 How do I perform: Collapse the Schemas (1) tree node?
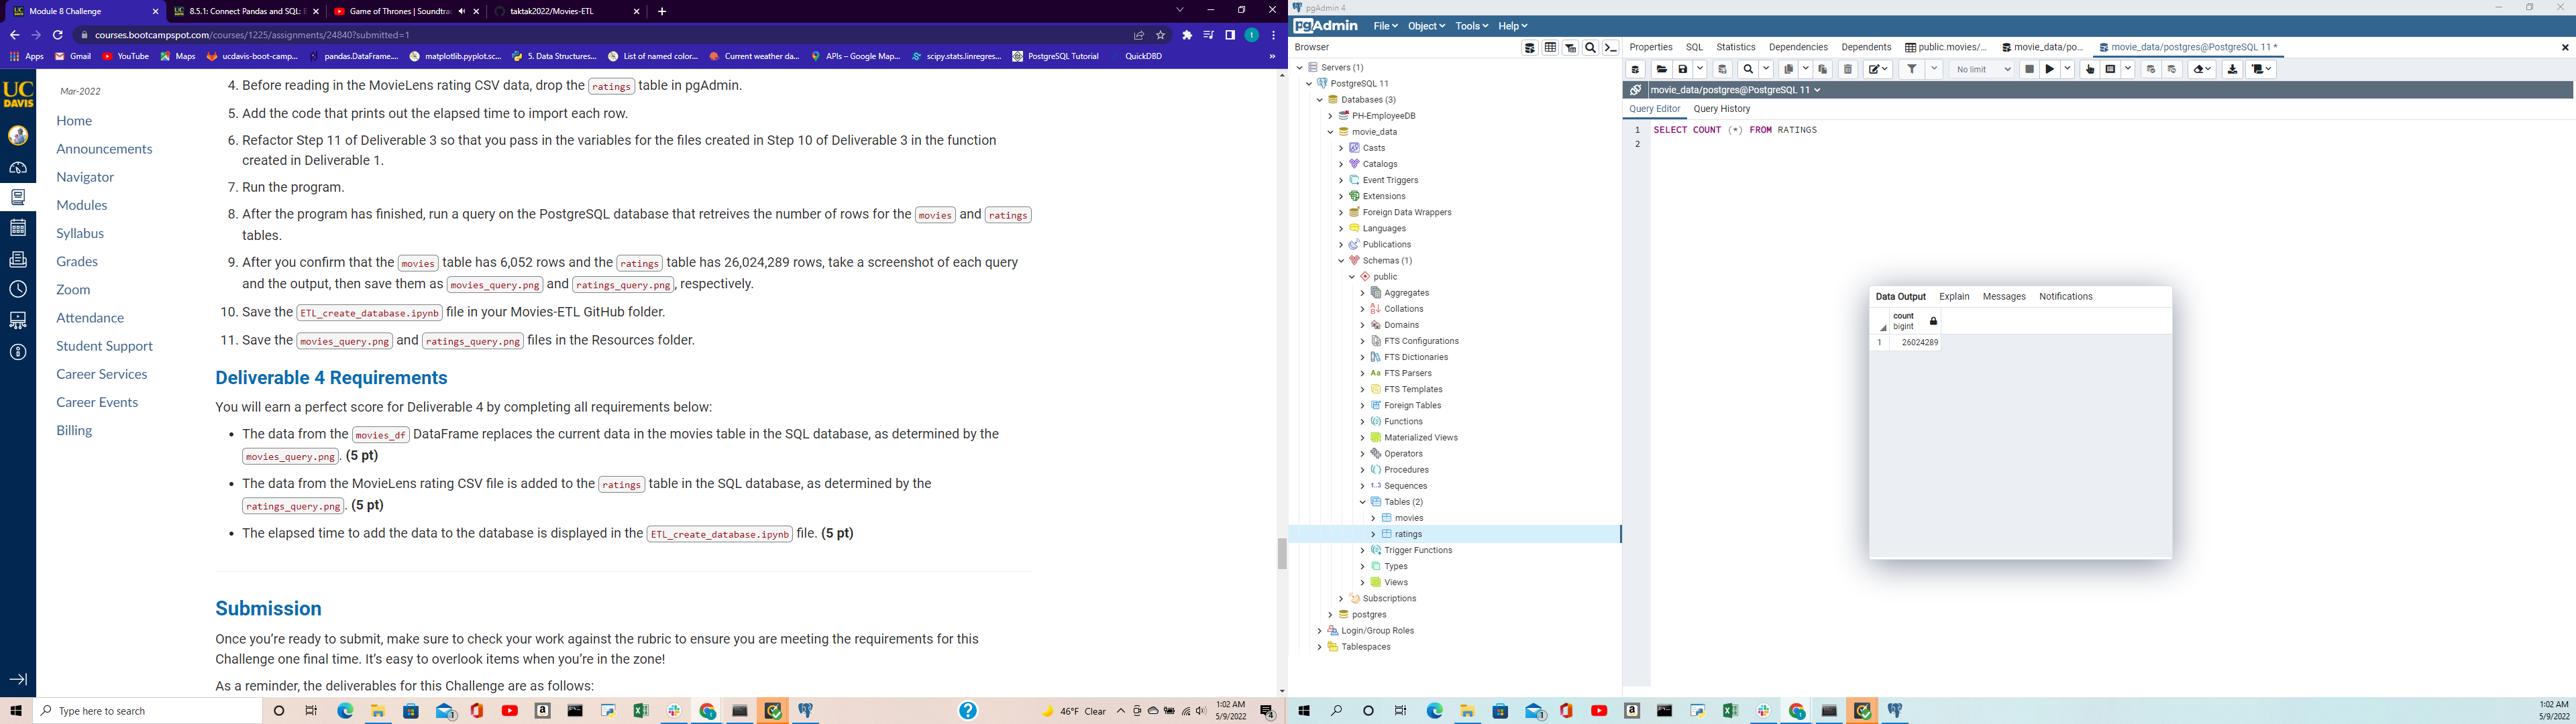pos(1341,261)
